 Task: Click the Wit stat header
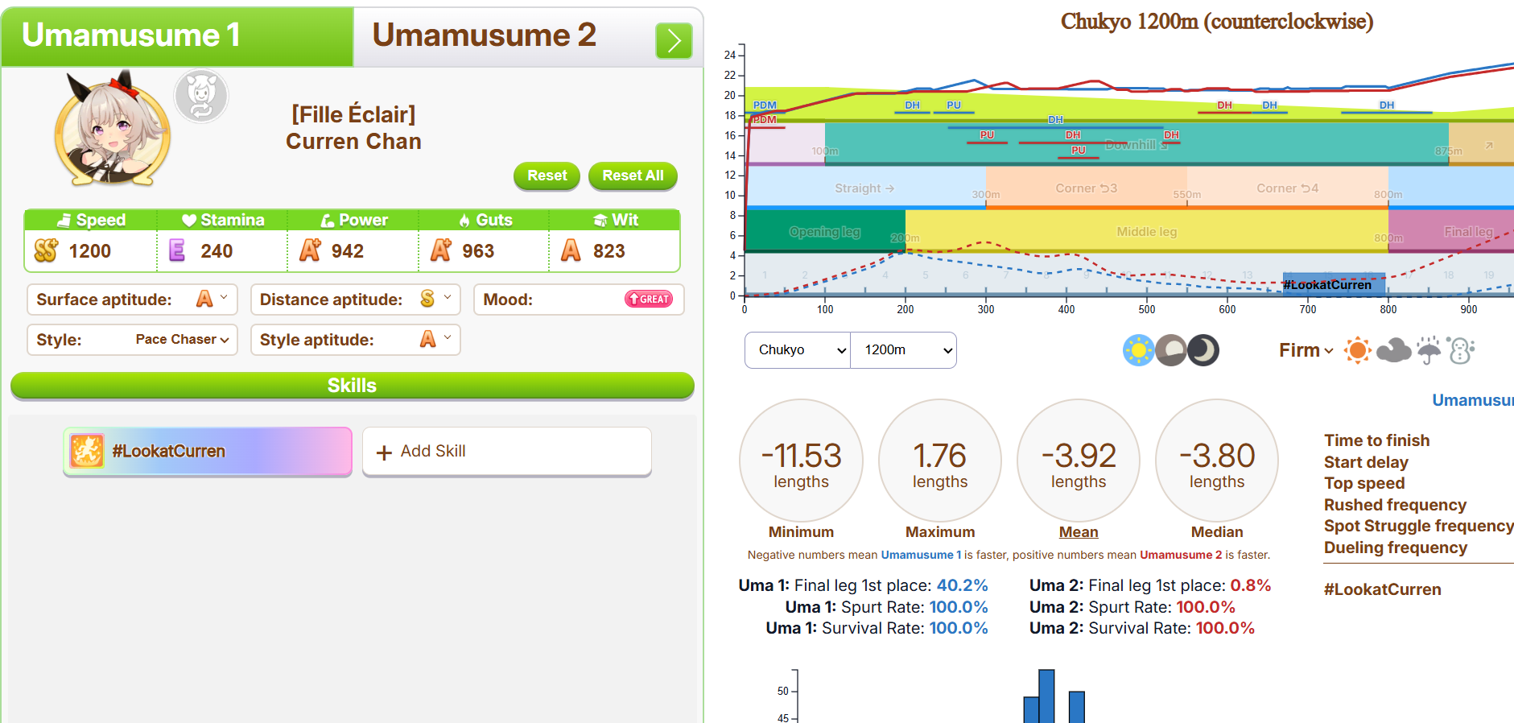tap(615, 220)
